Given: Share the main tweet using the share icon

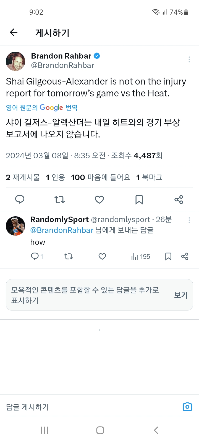Looking at the screenshot, I should coord(179,199).
